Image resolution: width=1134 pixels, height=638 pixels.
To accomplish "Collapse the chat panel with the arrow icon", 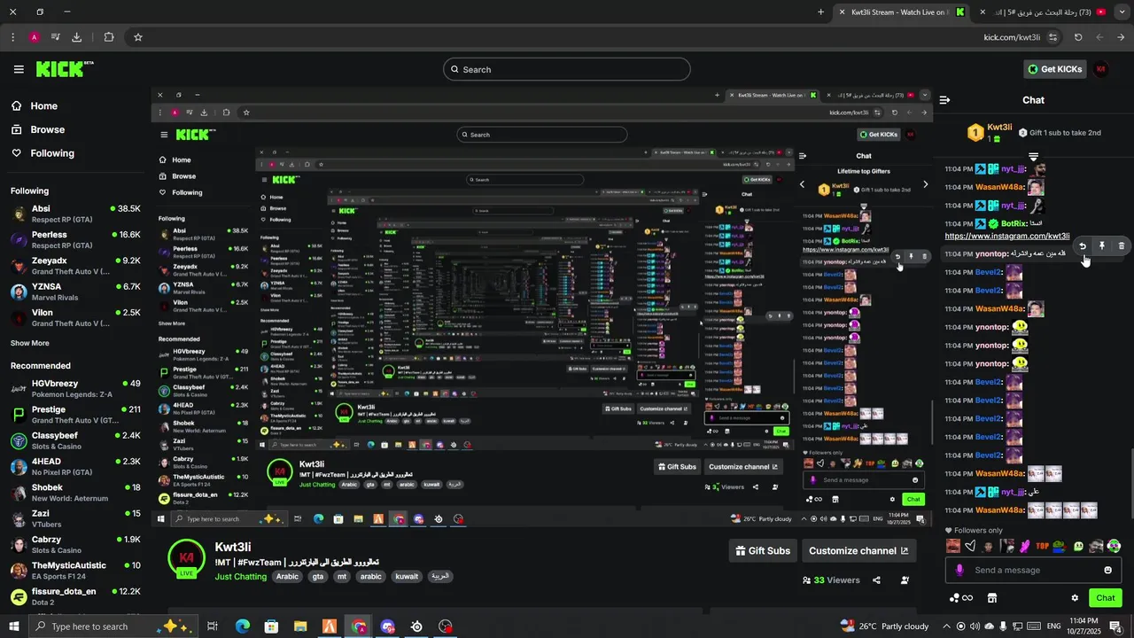I will point(944,100).
